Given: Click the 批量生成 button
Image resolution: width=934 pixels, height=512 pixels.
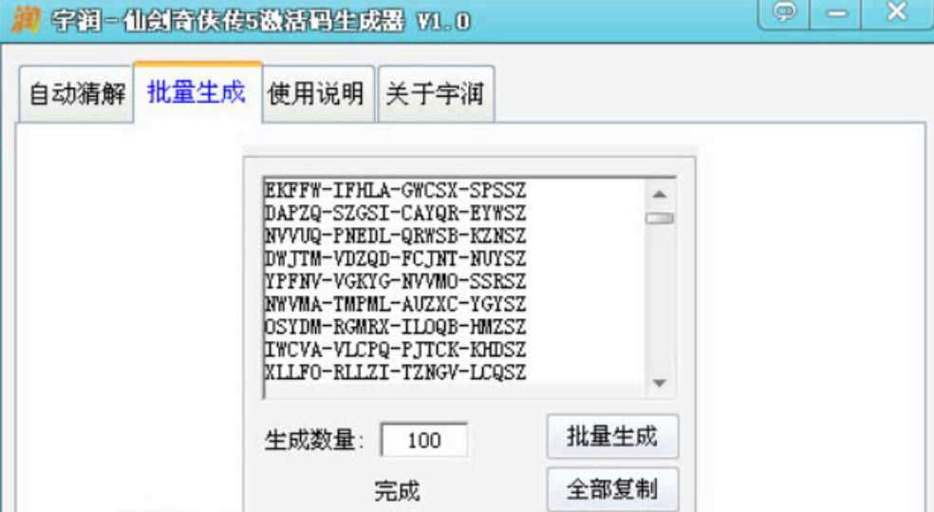Looking at the screenshot, I should pyautogui.click(x=612, y=436).
